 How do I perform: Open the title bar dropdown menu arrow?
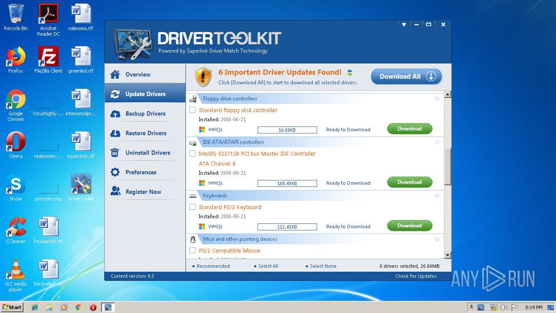tap(404, 25)
